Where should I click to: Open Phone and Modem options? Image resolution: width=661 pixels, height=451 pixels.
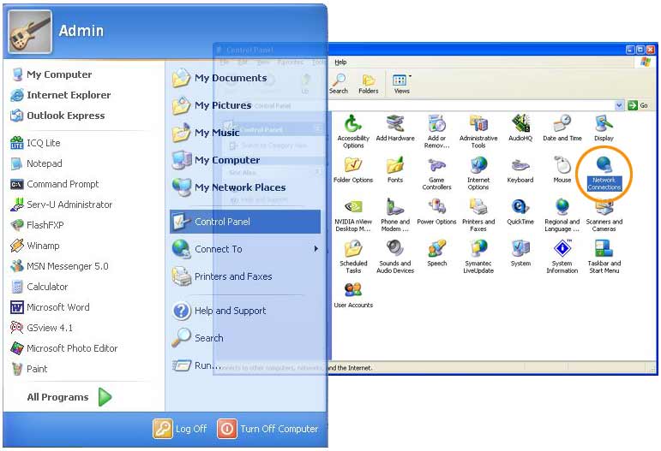coord(395,215)
